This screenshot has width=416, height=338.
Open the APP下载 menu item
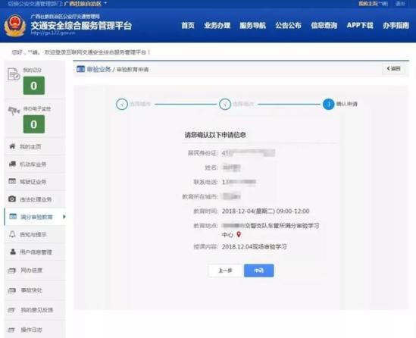coord(360,26)
